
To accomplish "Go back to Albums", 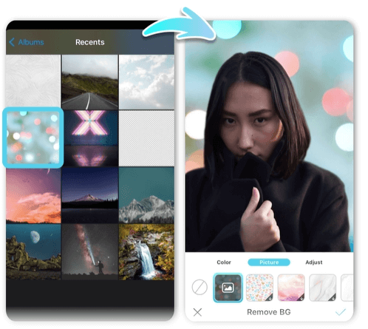I will [31, 42].
